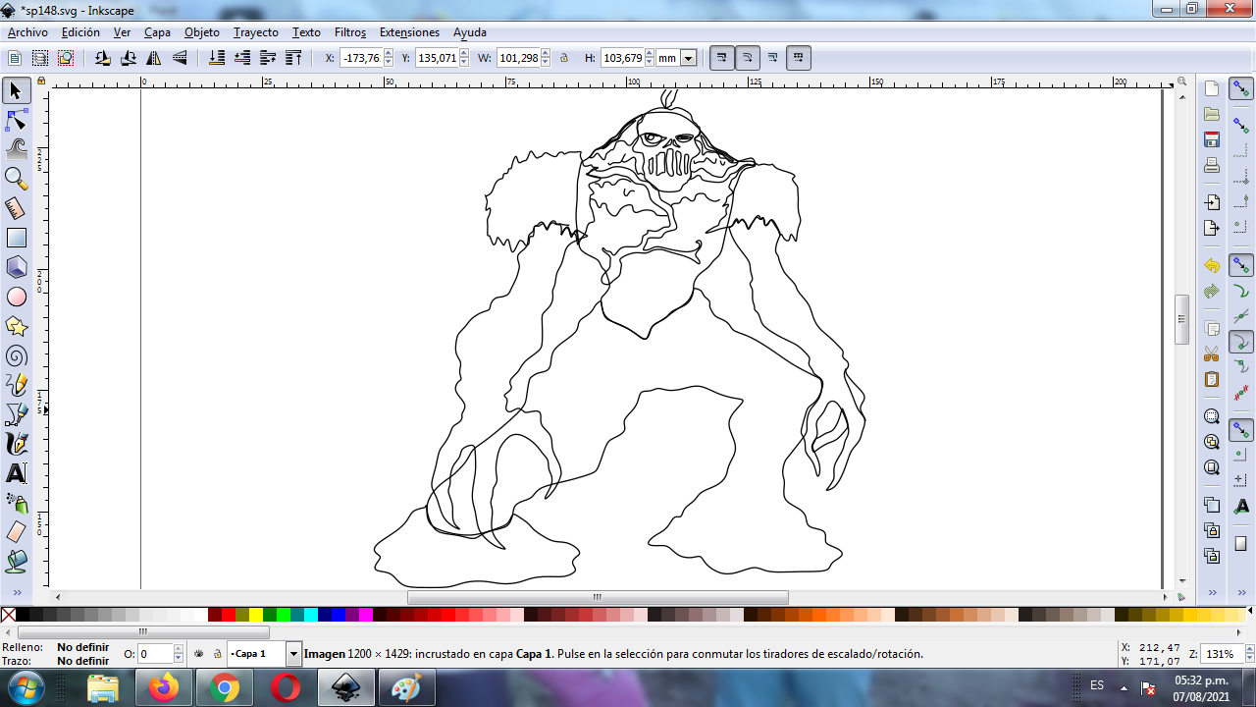Select the Ellipse circle tool
The width and height of the screenshot is (1256, 707).
(x=16, y=297)
